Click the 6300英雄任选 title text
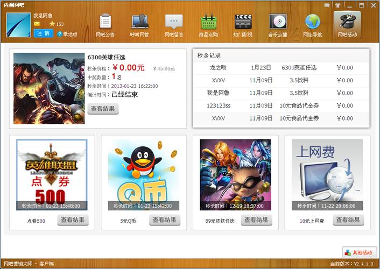Viewport: 380px width, 269px height. [106, 58]
